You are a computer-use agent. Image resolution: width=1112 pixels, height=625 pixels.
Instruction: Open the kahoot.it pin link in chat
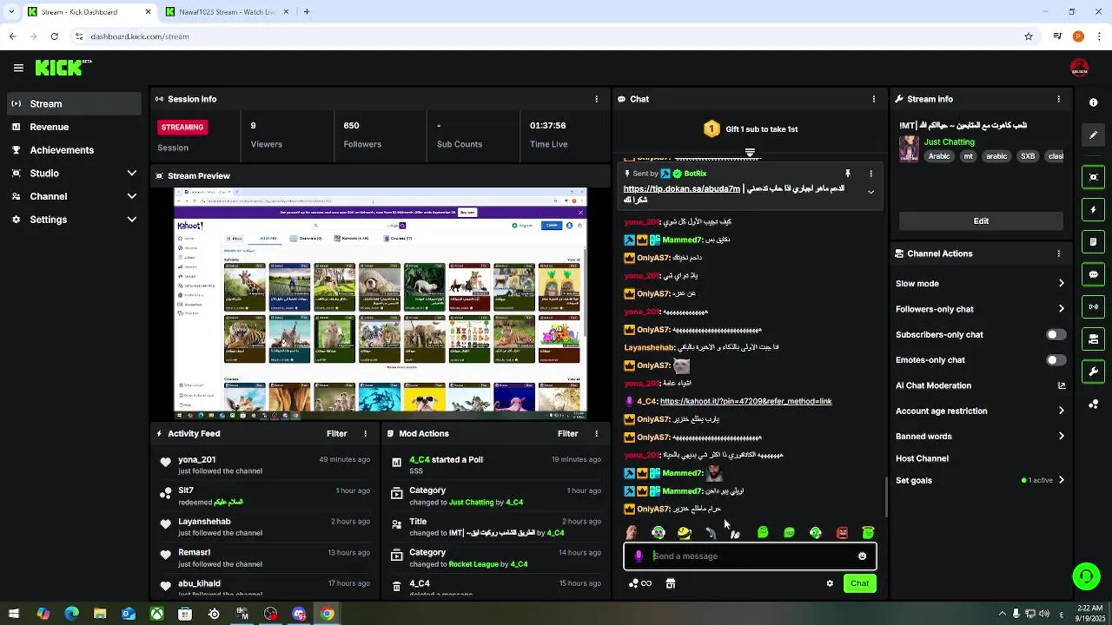click(745, 401)
